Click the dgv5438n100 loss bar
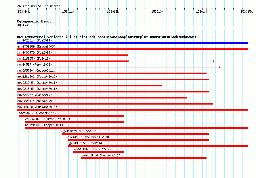 [x=158, y=146]
